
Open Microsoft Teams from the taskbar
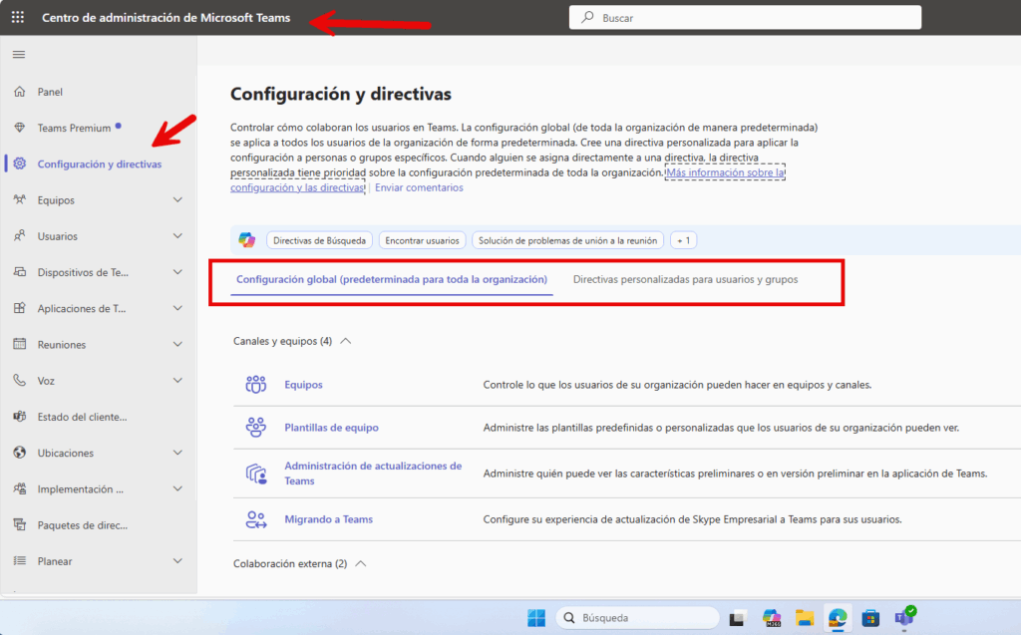904,618
